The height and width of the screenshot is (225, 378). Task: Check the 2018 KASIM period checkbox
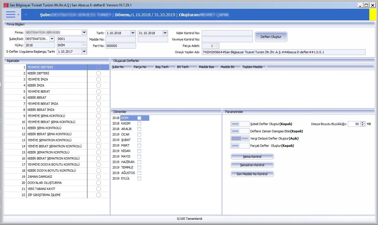139,123
